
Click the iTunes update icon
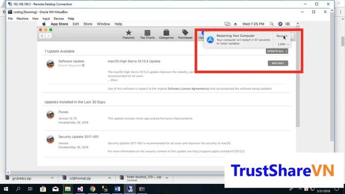click(x=50, y=115)
